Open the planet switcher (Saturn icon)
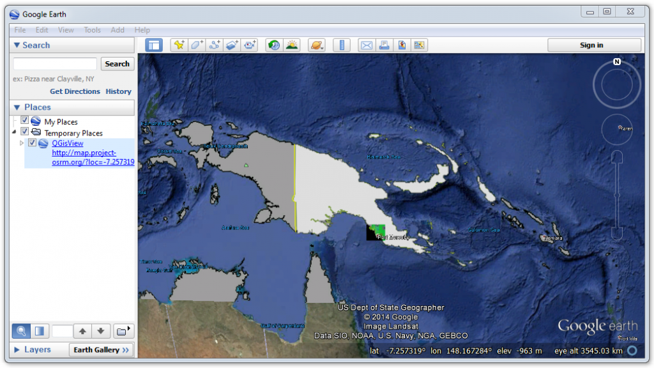 coord(317,45)
